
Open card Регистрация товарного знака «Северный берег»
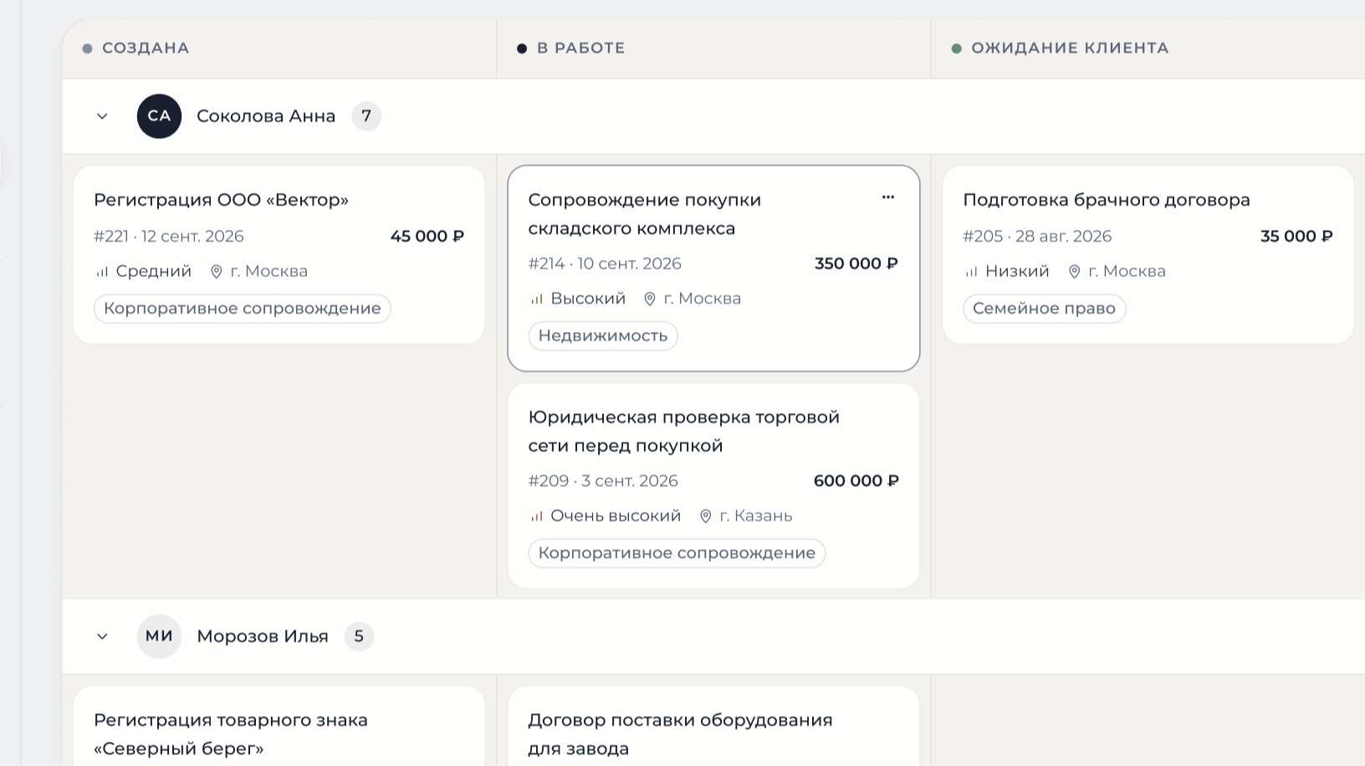tap(279, 726)
